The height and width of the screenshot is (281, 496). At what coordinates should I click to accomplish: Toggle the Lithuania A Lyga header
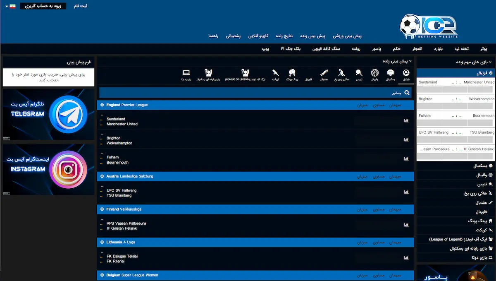255,242
